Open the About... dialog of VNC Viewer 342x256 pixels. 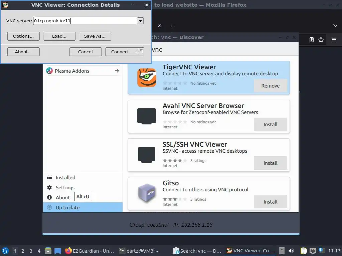coord(23,52)
